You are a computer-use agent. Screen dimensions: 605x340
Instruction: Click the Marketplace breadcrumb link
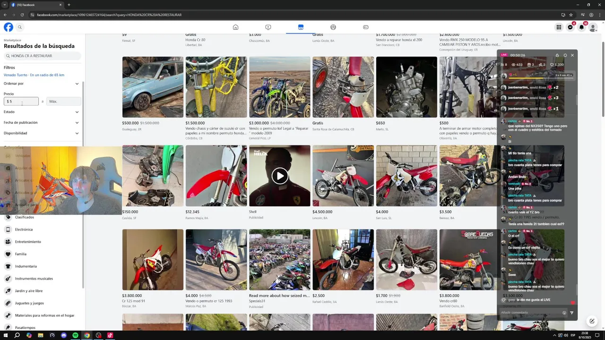pos(12,40)
